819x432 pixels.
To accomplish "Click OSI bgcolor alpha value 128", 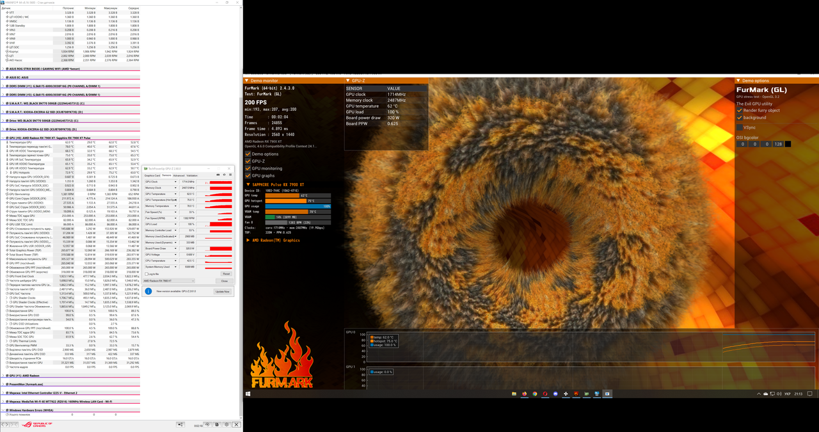I will pyautogui.click(x=778, y=144).
